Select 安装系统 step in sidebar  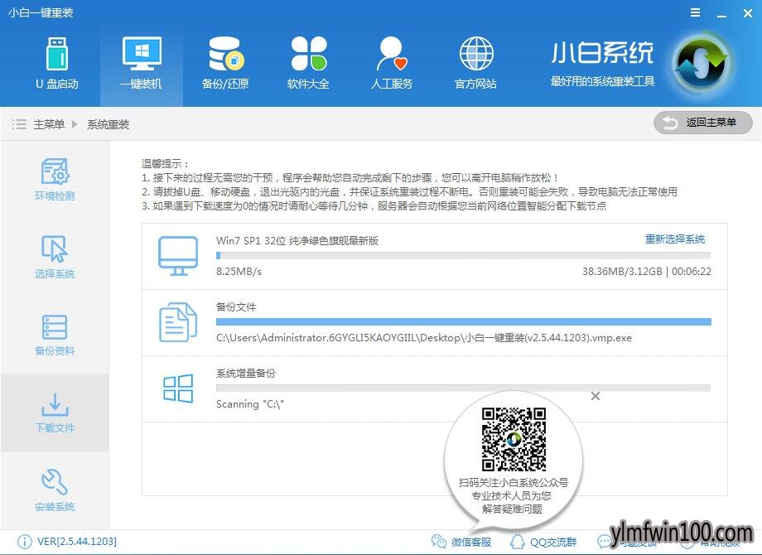[55, 490]
